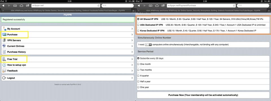Open Purchase History menu entry
The width and height of the screenshot is (271, 101).
click(x=68, y=52)
